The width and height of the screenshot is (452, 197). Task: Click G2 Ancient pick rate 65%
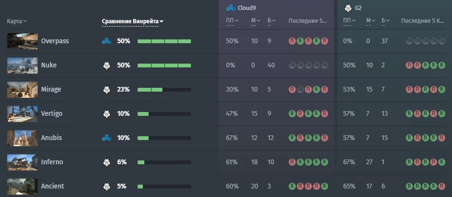[349, 186]
